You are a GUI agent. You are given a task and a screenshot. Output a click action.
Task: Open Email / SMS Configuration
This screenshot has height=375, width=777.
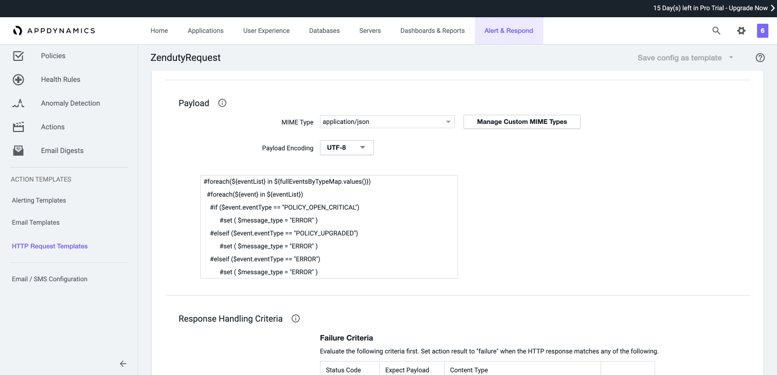click(50, 279)
